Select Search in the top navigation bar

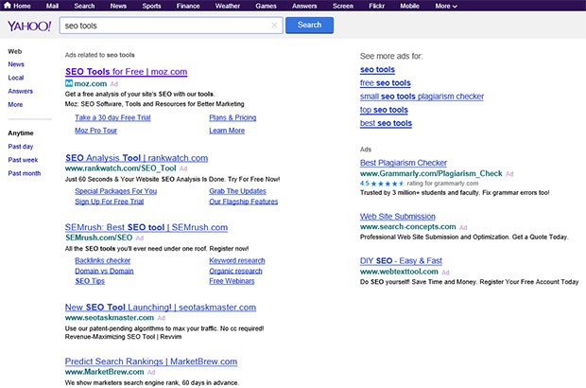tap(84, 6)
